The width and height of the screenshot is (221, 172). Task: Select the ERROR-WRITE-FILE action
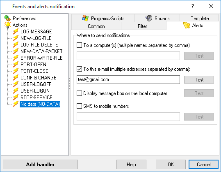click(41, 58)
